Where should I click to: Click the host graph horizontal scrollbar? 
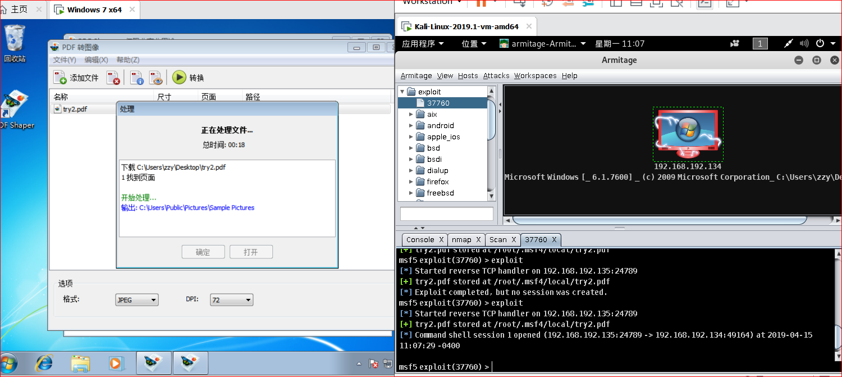tap(671, 220)
